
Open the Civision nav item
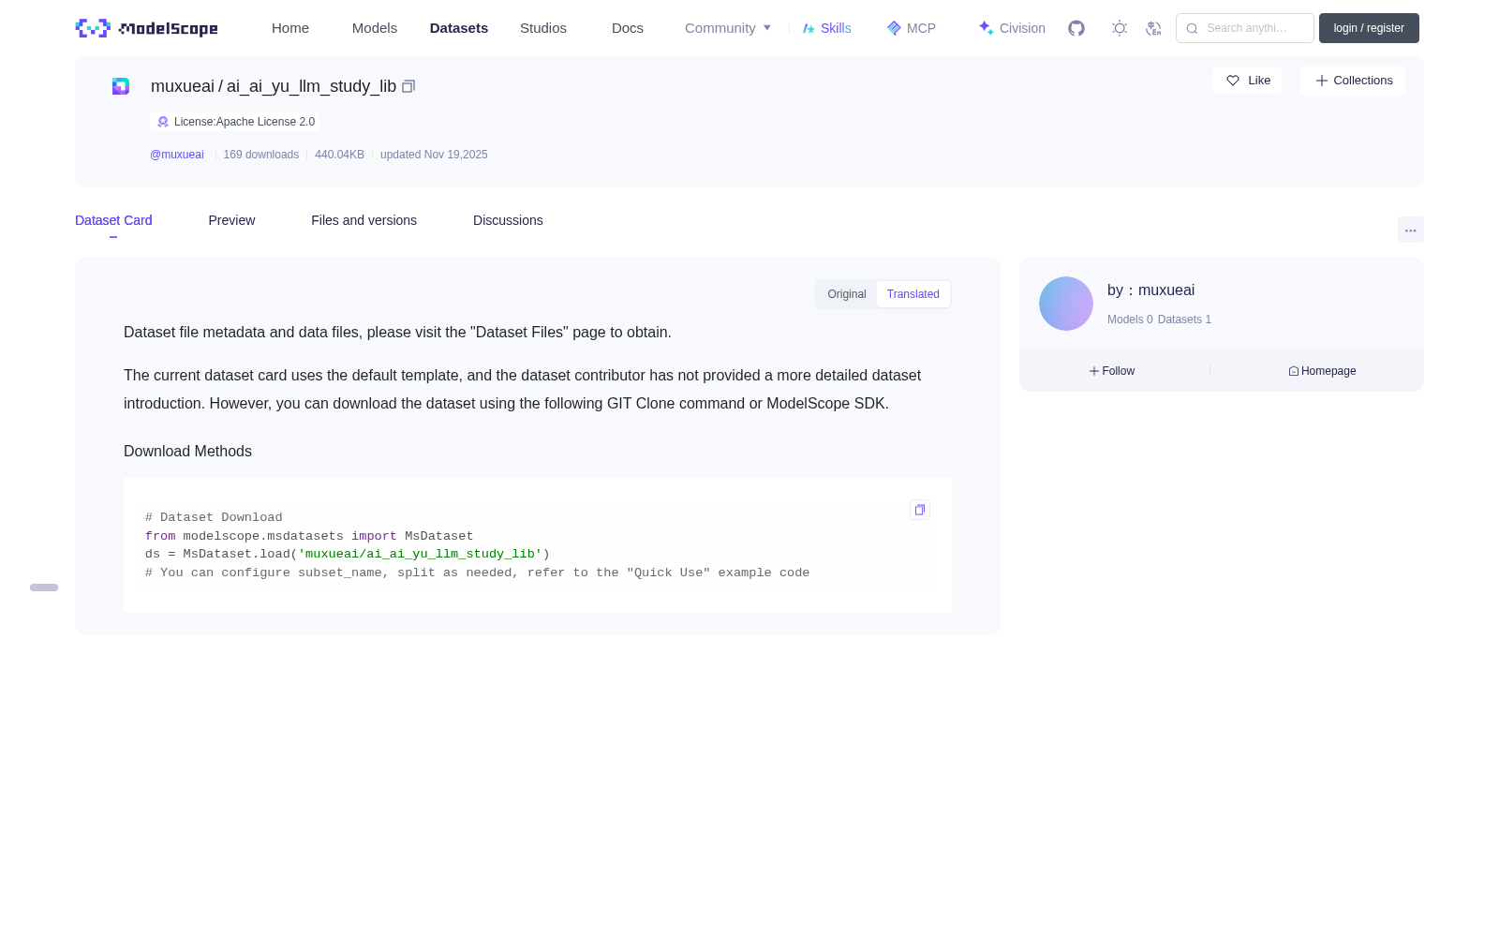(1012, 28)
